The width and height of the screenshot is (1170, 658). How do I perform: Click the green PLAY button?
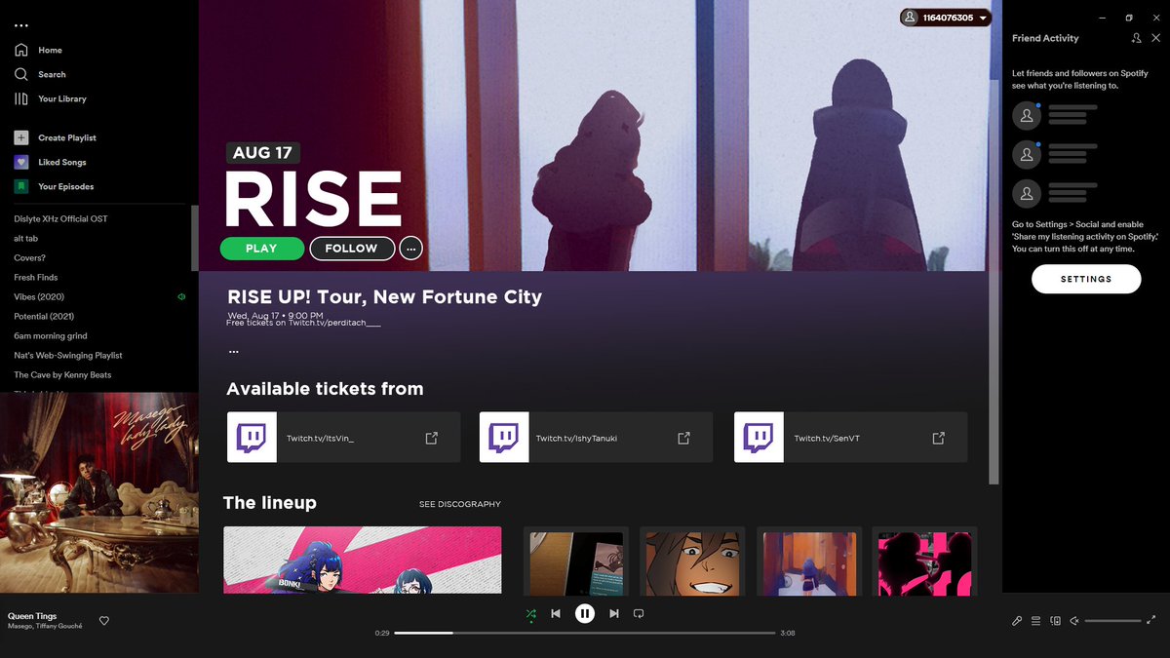(261, 249)
